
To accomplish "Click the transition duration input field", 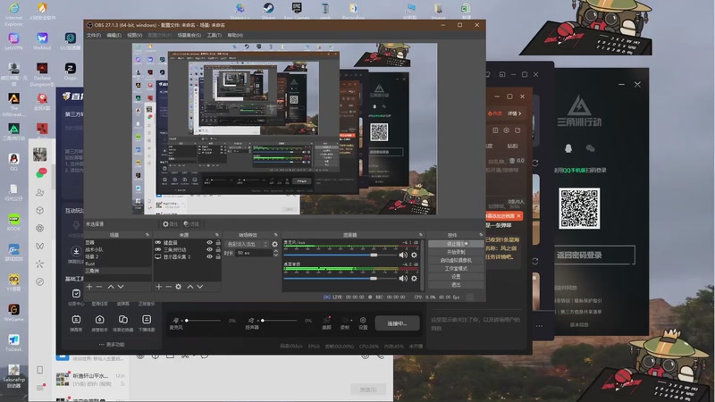I will 253,253.
